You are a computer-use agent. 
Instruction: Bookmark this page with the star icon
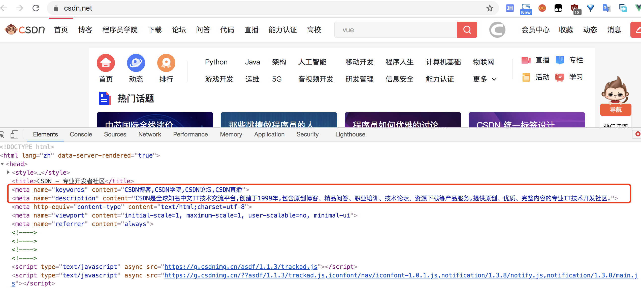(x=490, y=8)
